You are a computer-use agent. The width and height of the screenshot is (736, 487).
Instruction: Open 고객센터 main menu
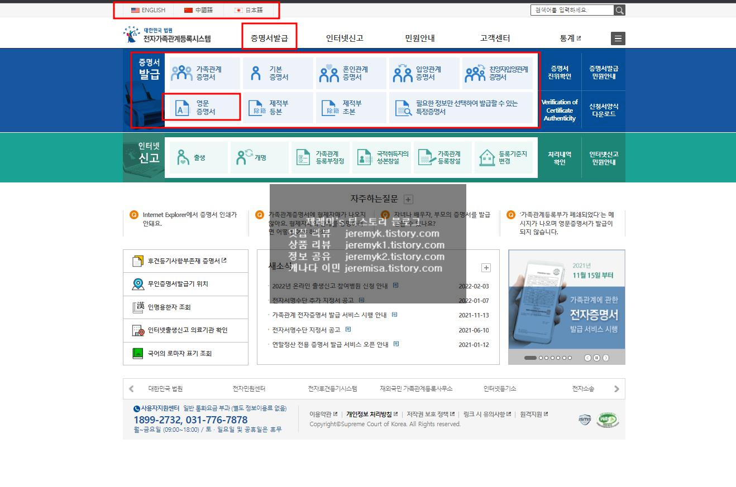tap(495, 38)
